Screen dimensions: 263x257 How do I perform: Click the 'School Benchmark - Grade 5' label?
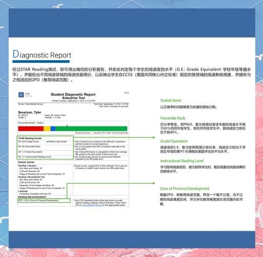pos(31,123)
